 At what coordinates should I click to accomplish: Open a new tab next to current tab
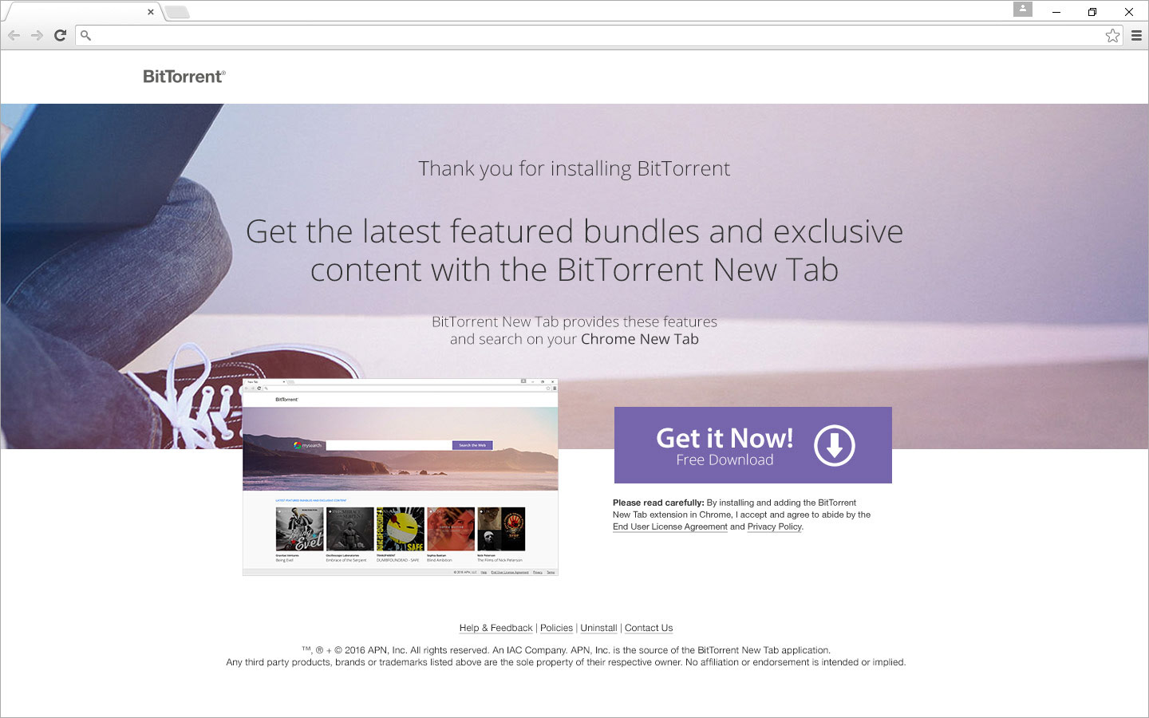pyautogui.click(x=177, y=12)
